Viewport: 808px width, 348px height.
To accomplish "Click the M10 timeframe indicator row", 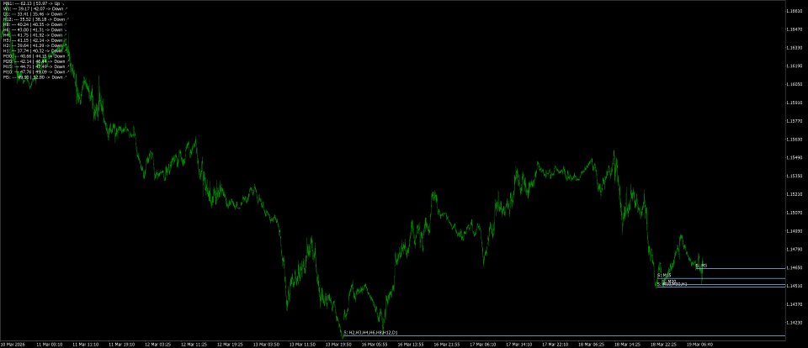I will click(35, 72).
